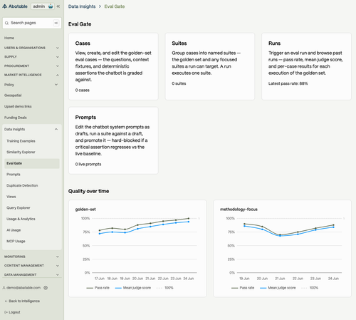Toggle Mean judge score legend in golden-set chart
This screenshot has height=320, width=356.
click(x=133, y=288)
